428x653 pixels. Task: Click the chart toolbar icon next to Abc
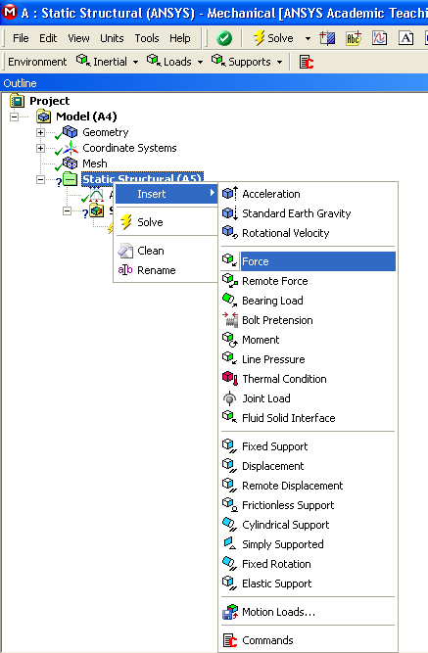379,38
